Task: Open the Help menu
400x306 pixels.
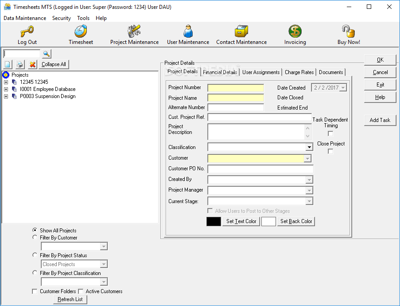Action: click(101, 18)
